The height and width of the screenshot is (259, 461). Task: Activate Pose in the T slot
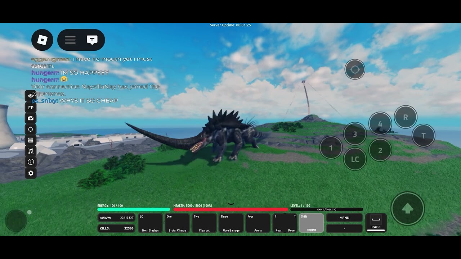tap(291, 223)
